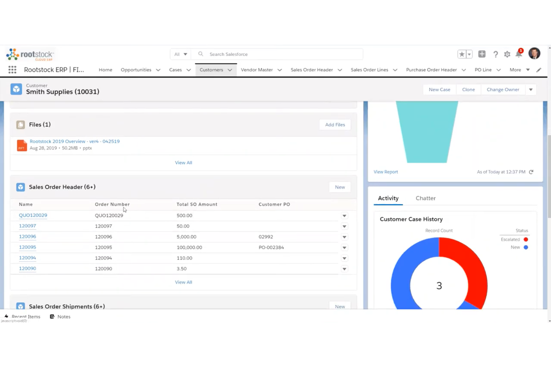Expand the Opportunities tab chevron

[x=158, y=70]
